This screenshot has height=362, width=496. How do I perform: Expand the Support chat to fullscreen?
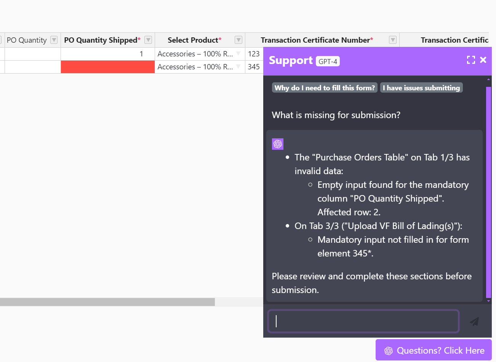[x=471, y=59]
